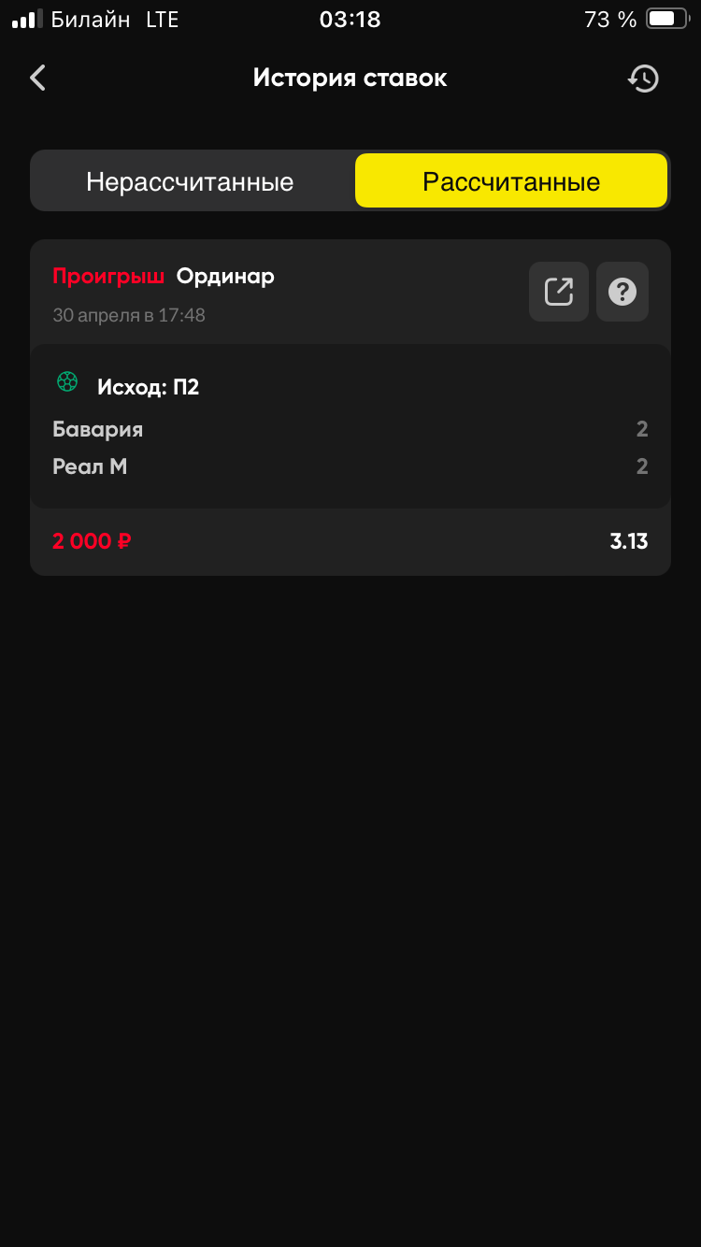Tap the Проигрыш status label

108,277
